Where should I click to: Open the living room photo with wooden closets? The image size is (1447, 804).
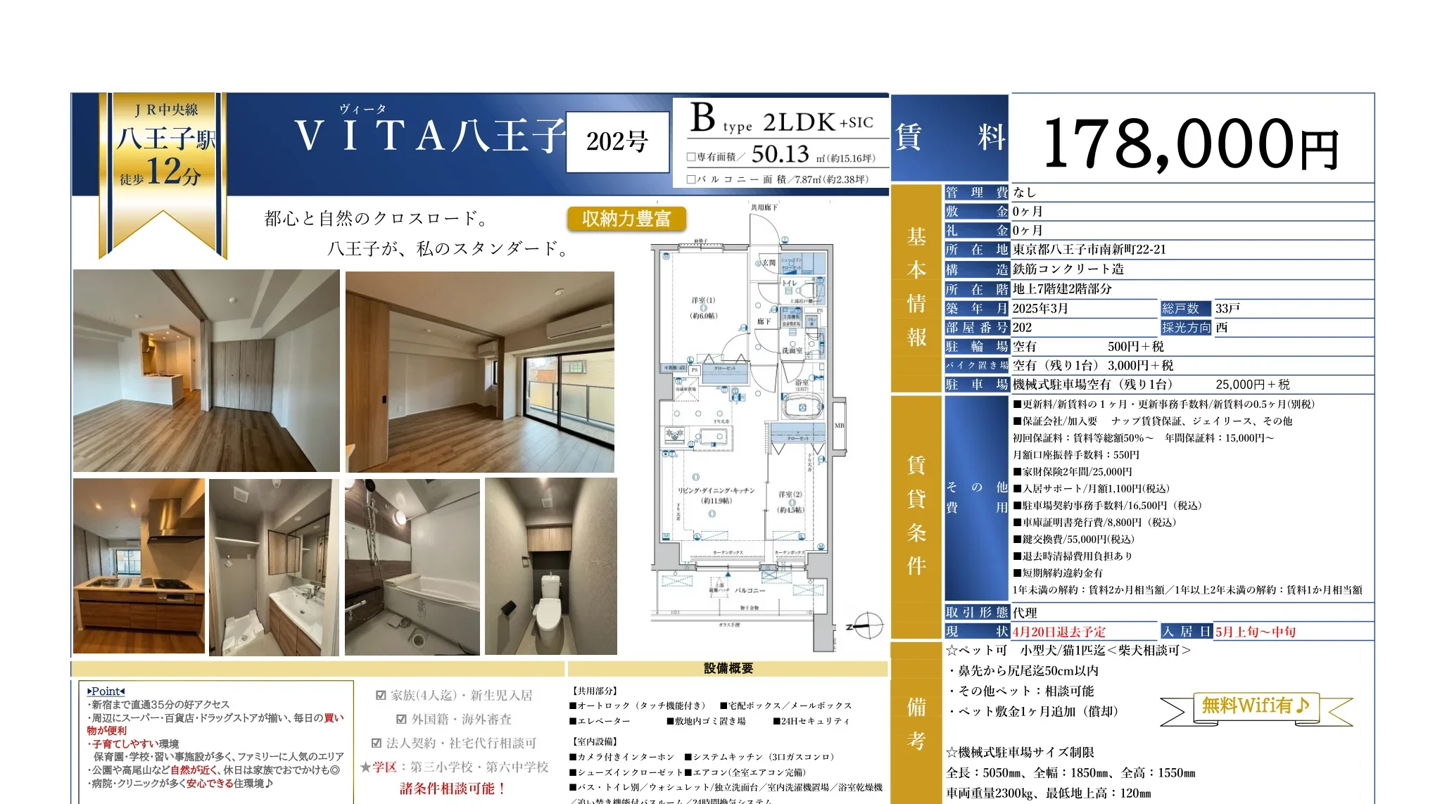(206, 371)
